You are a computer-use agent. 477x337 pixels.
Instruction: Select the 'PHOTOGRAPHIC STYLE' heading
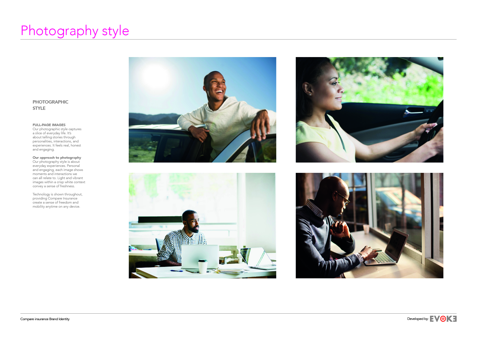(x=50, y=105)
